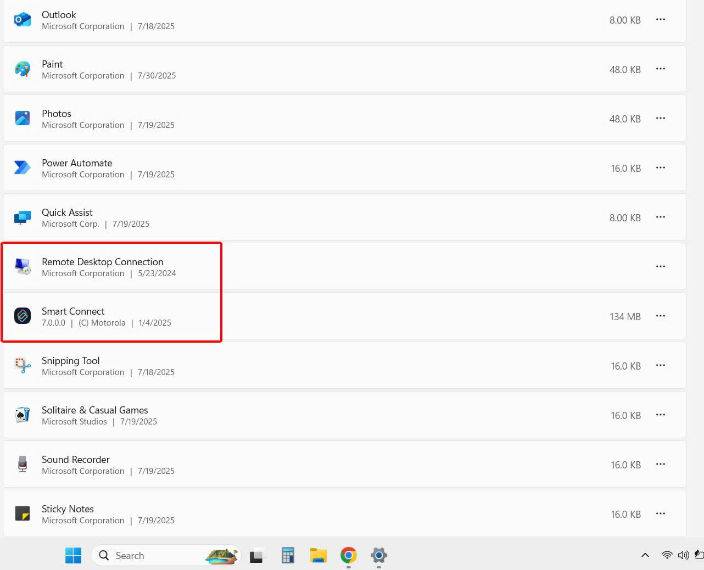Click the Sticky Notes icon
704x570 pixels.
[23, 514]
